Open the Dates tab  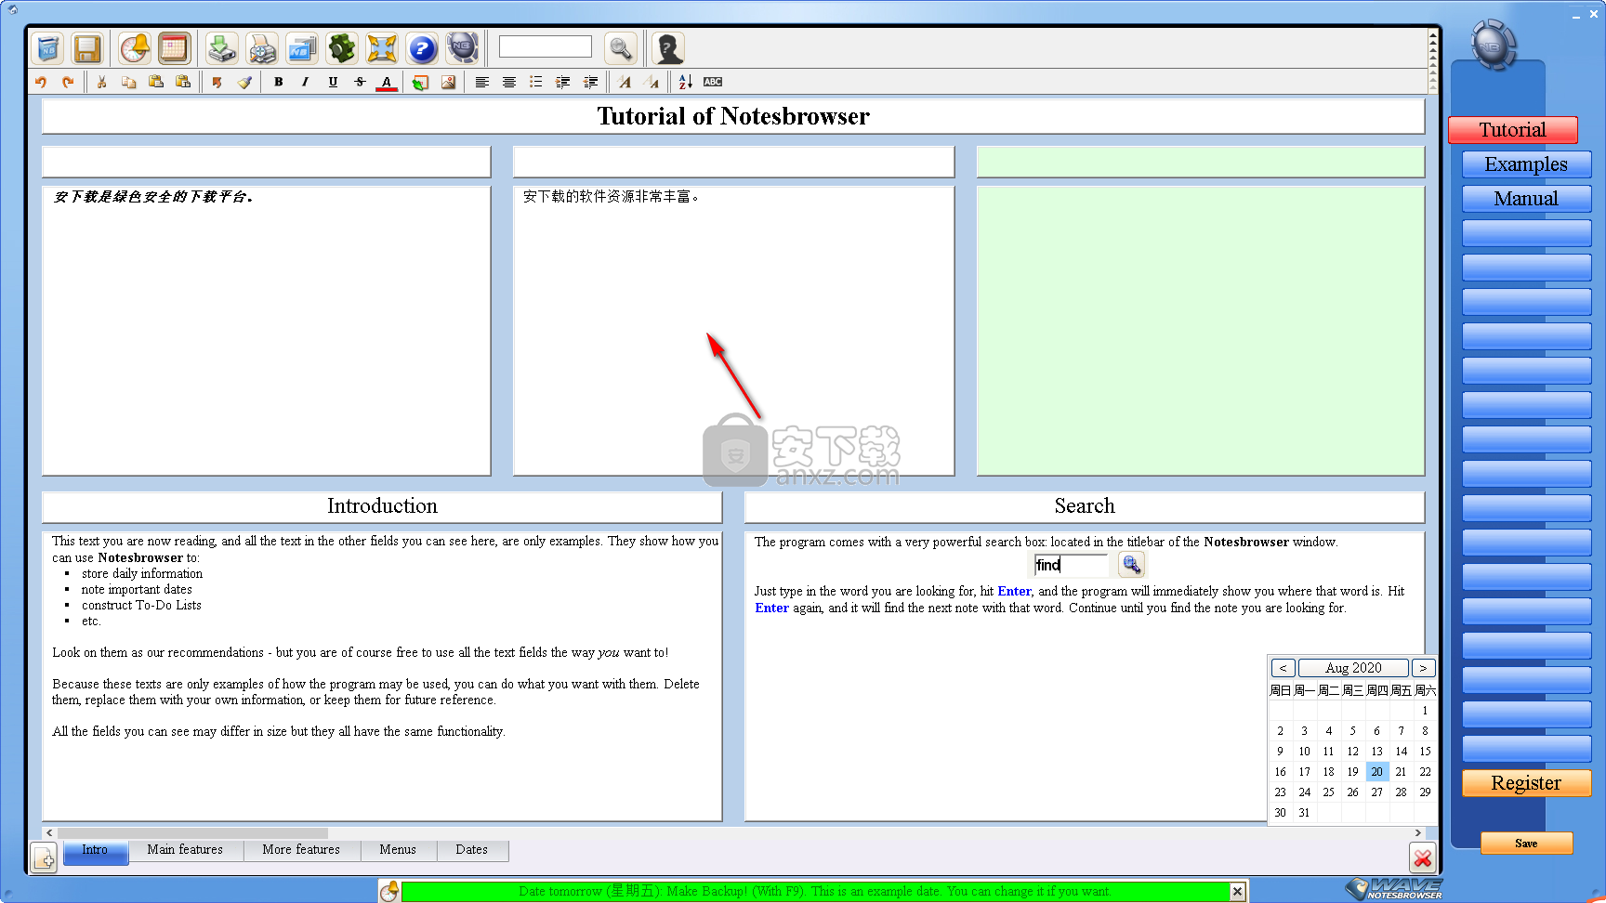[x=472, y=850]
